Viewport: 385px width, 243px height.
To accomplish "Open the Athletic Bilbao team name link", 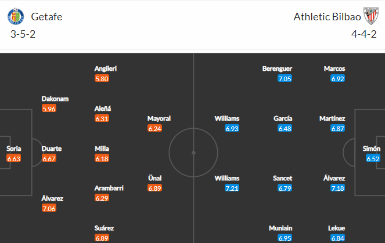I will 327,17.
